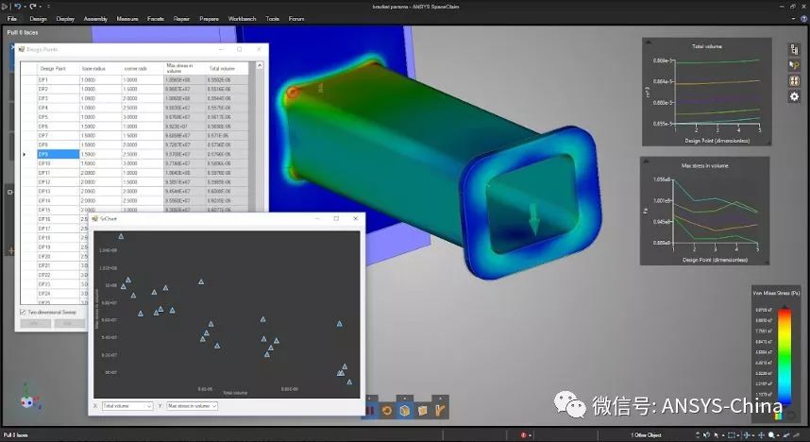Open the X axis Total volume dropdown
Image resolution: width=810 pixels, height=442 pixels.
(x=127, y=406)
